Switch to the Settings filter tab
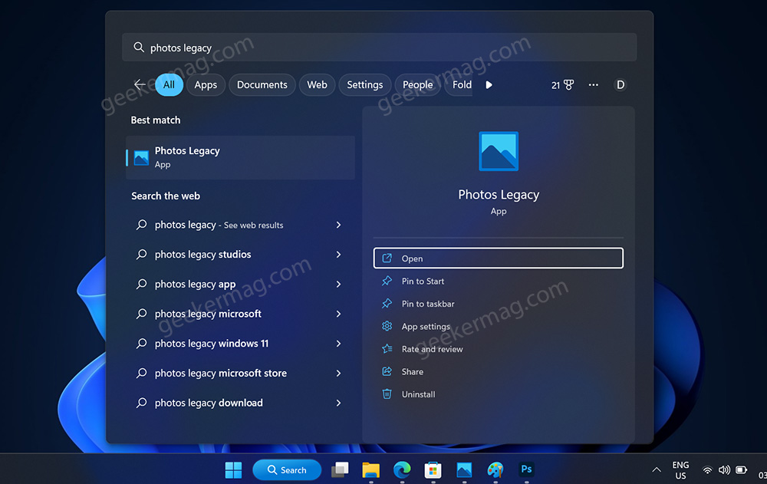 pos(365,84)
